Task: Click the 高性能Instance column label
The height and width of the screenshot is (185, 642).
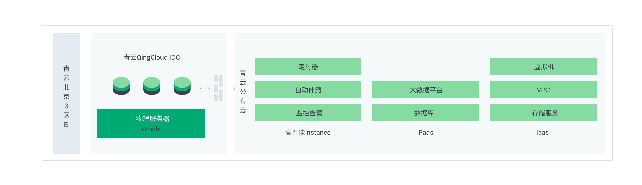Action: (x=308, y=133)
